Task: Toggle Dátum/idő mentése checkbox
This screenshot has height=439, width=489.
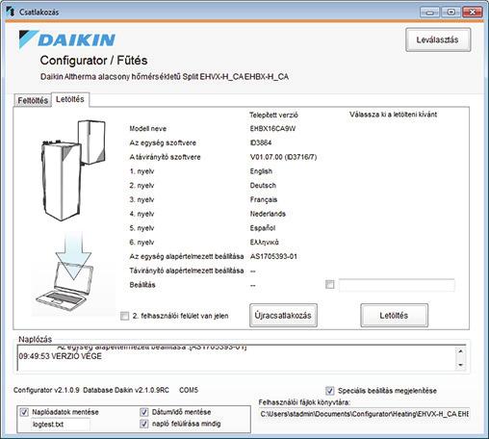Action: (144, 412)
